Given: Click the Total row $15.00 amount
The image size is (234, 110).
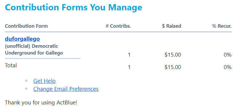Looking at the screenshot, I should point(173,67).
